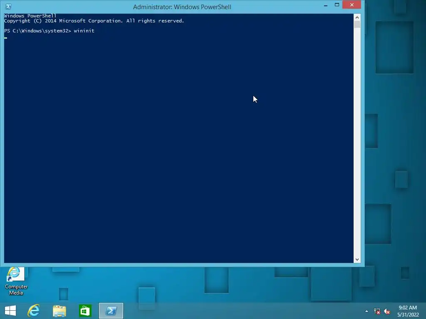Click the Microsoft Corporation copyright line
The height and width of the screenshot is (319, 426).
94,21
